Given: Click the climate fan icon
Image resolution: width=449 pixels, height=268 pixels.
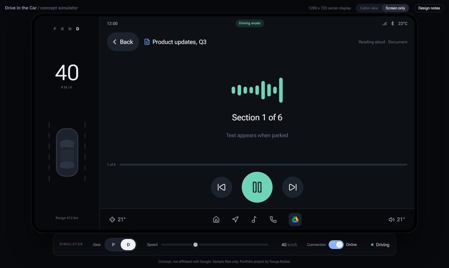Looking at the screenshot, I should [x=112, y=219].
